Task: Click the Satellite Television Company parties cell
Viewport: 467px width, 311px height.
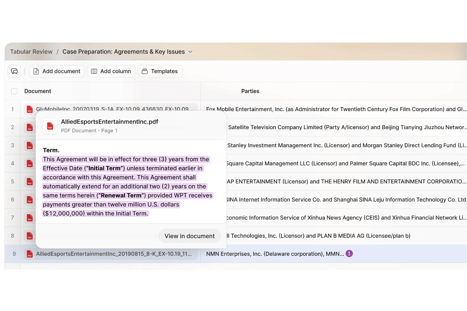Action: click(x=347, y=127)
